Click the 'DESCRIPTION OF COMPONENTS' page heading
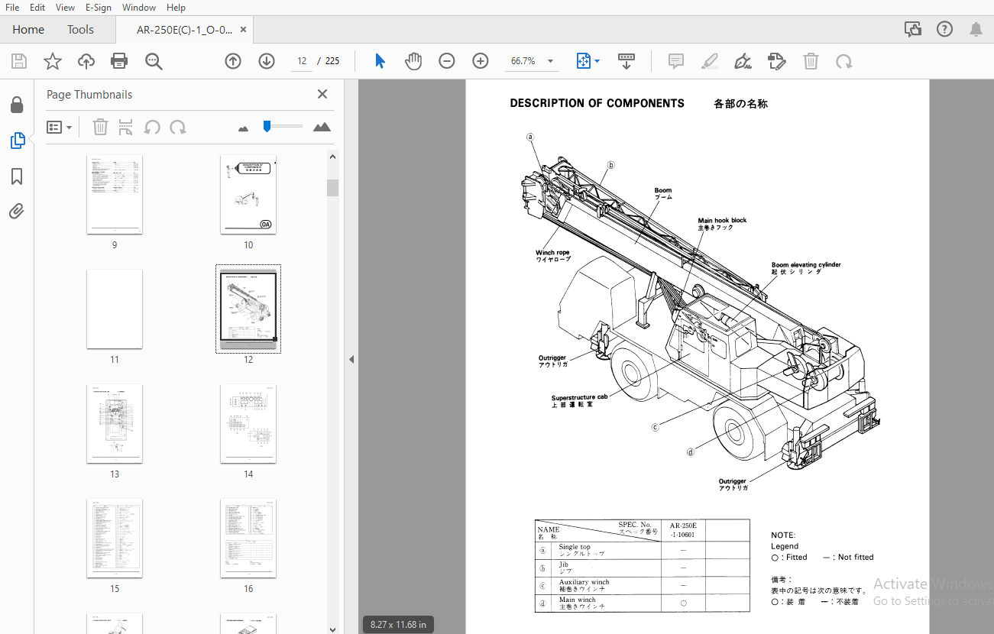This screenshot has width=994, height=634. pos(597,104)
